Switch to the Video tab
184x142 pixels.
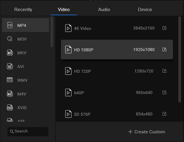pyautogui.click(x=64, y=10)
